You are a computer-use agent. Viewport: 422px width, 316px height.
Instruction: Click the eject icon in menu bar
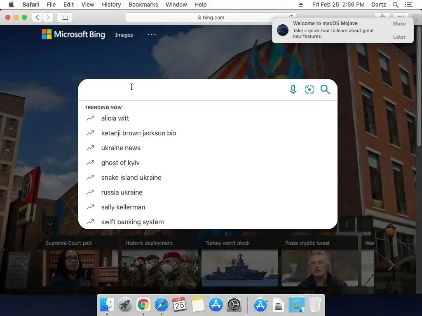301,5
